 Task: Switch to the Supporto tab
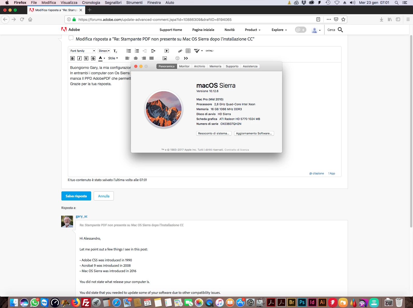click(x=232, y=66)
